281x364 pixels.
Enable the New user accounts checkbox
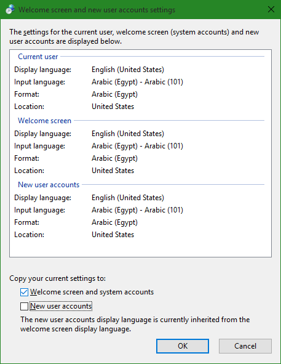tap(24, 306)
